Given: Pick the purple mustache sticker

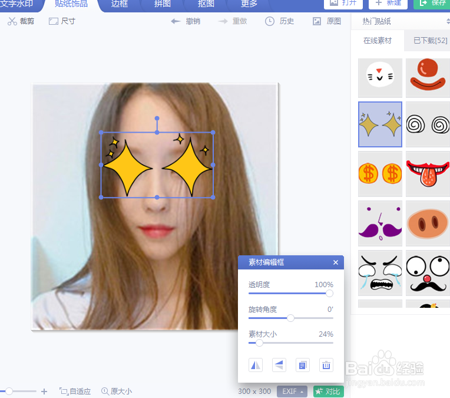Looking at the screenshot, I should pyautogui.click(x=380, y=223).
